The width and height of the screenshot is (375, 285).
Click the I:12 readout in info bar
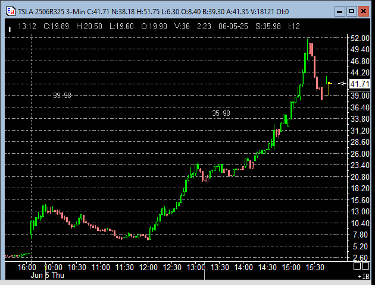294,26
